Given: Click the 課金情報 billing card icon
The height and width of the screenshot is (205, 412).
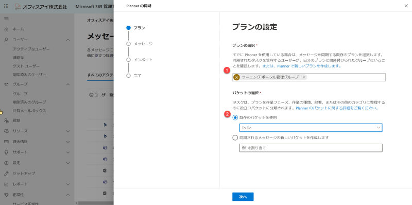Looking at the screenshot, I should [x=7, y=142].
